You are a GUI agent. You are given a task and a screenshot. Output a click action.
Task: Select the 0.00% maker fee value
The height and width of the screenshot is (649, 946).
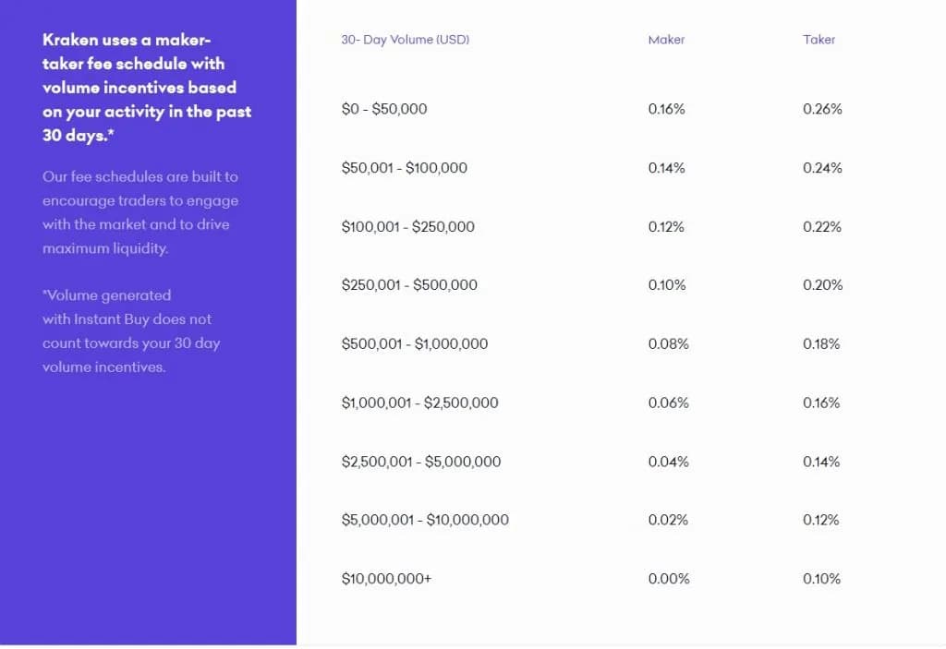tap(668, 579)
